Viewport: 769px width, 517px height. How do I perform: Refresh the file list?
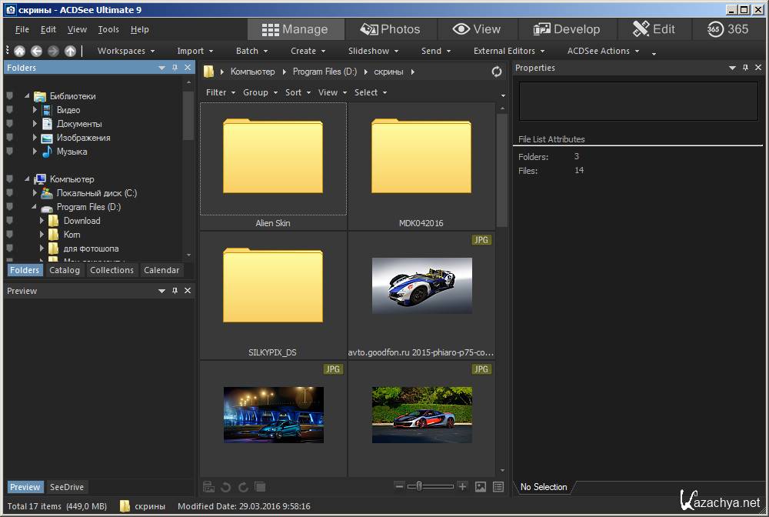tap(497, 72)
